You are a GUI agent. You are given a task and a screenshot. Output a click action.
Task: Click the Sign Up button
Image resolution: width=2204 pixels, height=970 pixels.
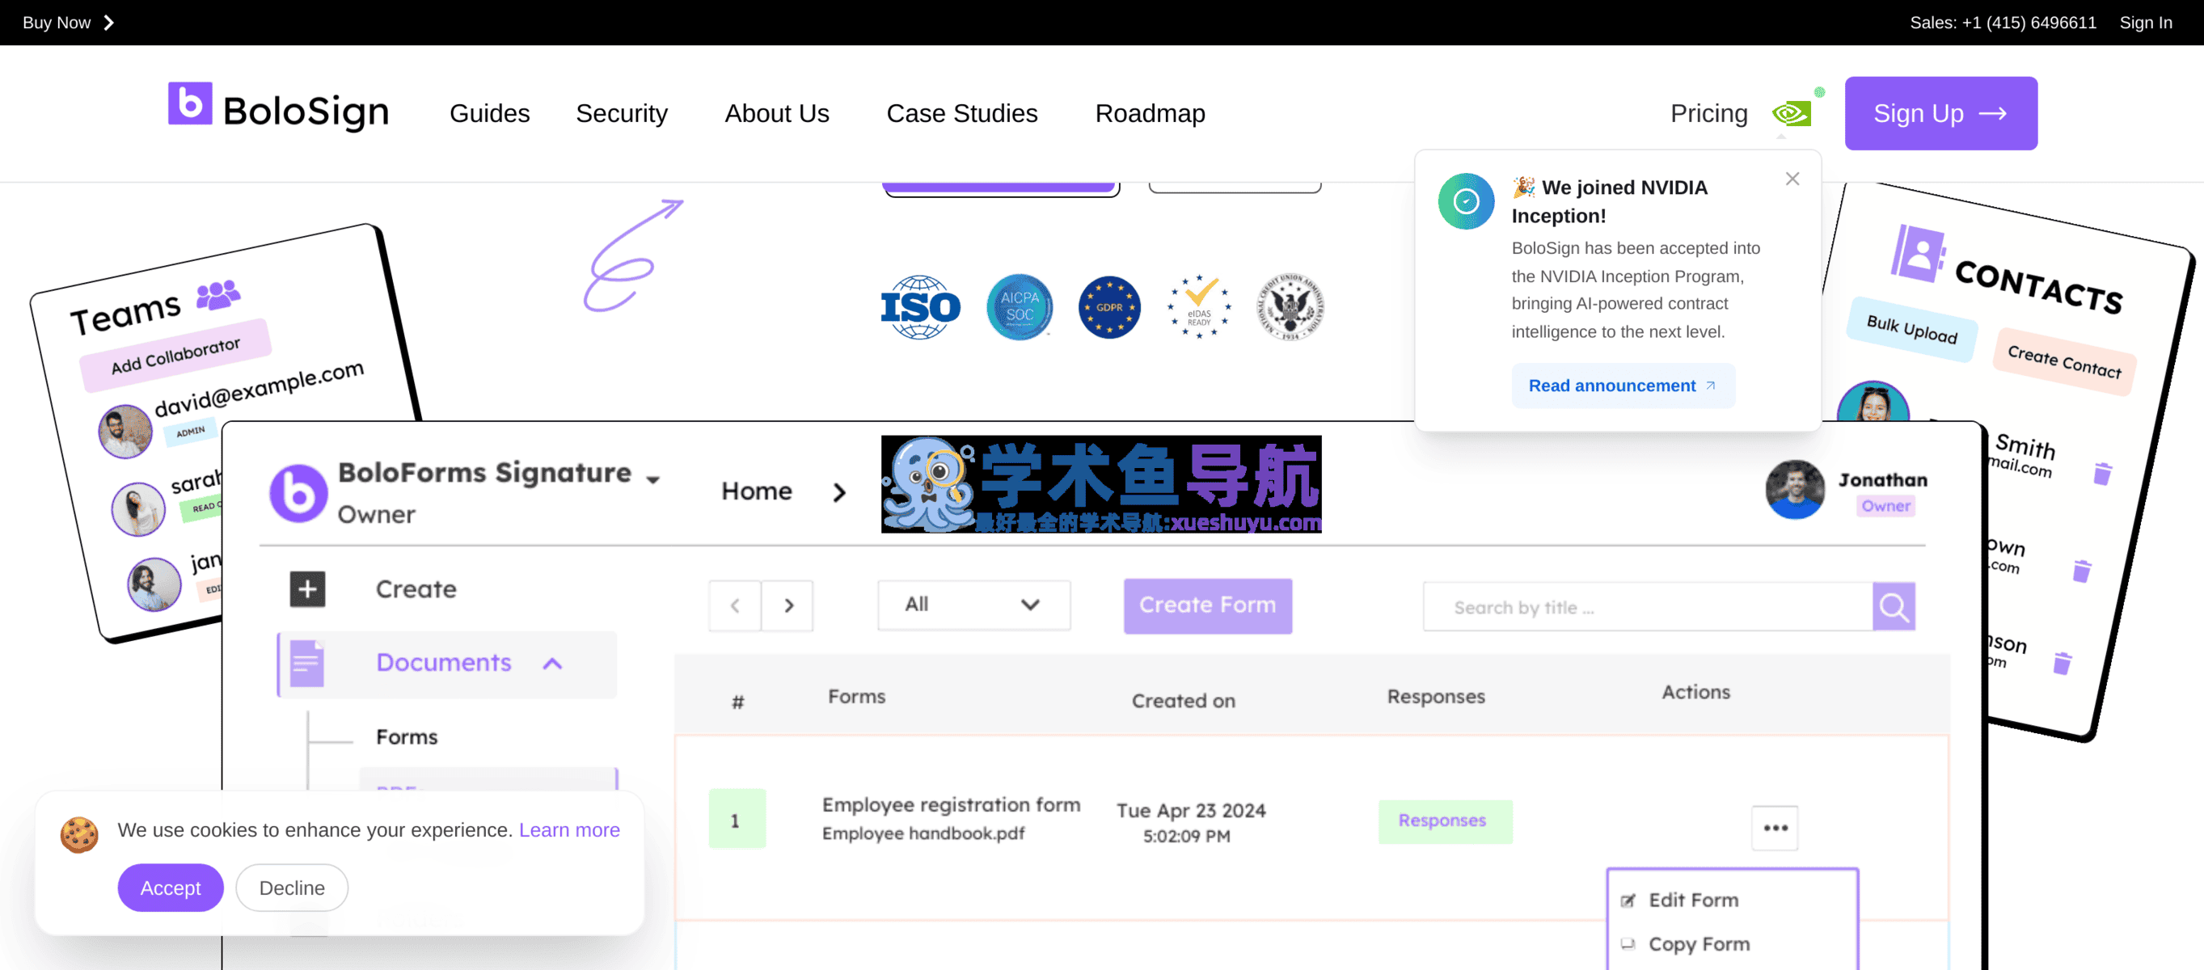point(1940,113)
